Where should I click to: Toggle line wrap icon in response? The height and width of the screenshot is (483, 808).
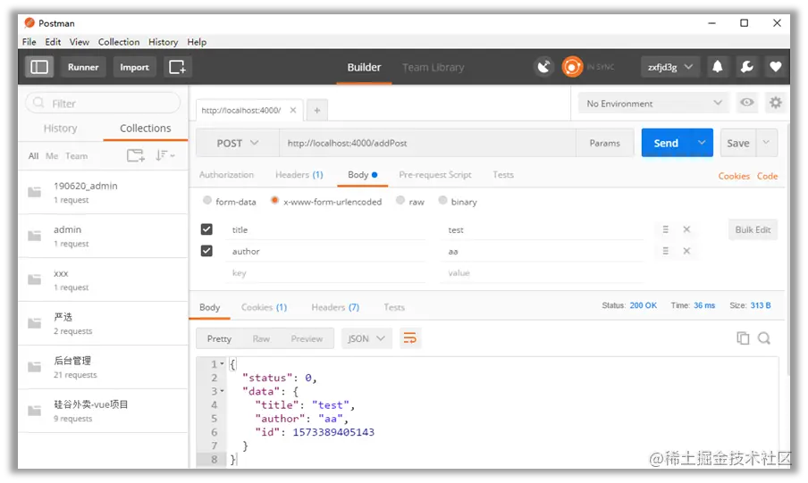coord(410,338)
